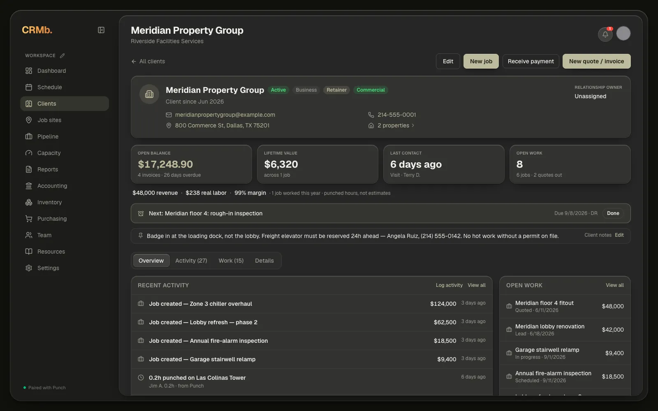
Task: Create a New job
Action: [481, 61]
